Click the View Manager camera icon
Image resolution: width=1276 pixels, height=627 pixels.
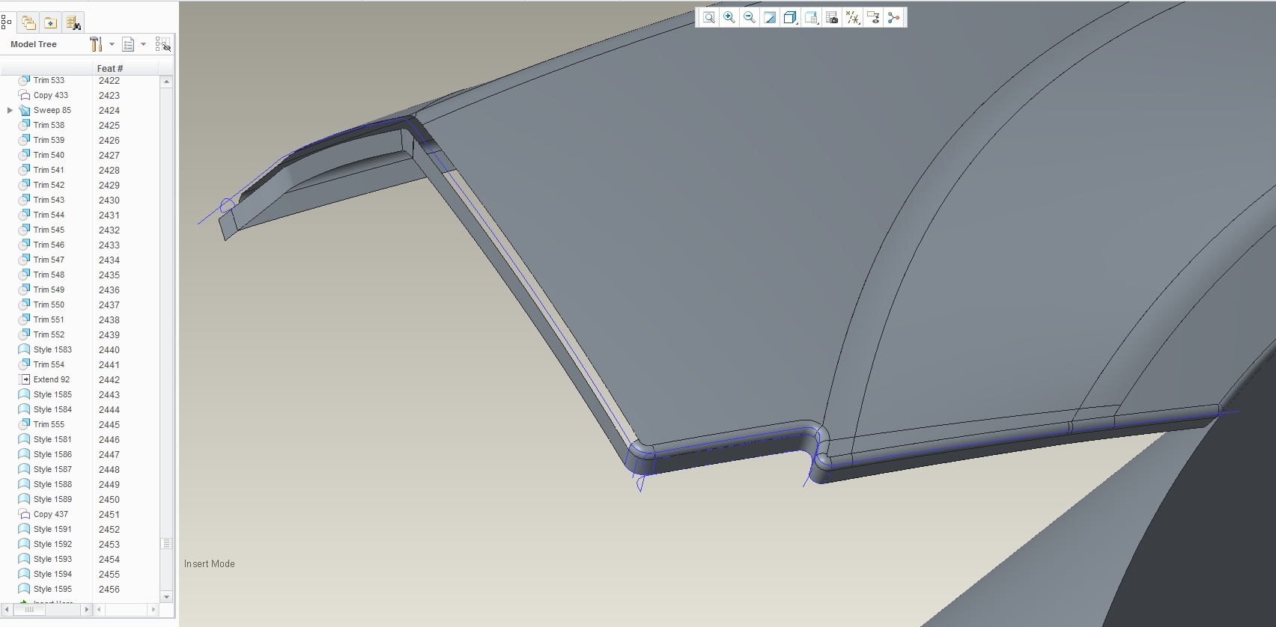(832, 18)
